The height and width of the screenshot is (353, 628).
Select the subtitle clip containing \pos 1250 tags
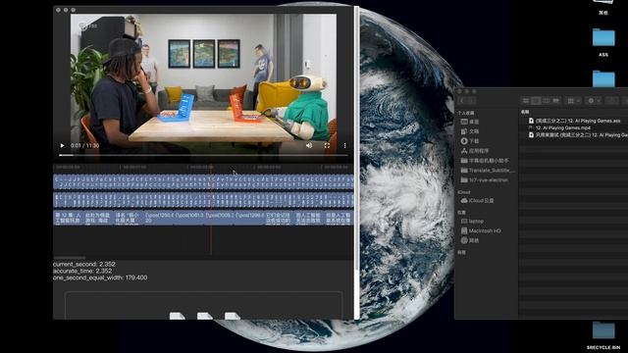tap(159, 218)
